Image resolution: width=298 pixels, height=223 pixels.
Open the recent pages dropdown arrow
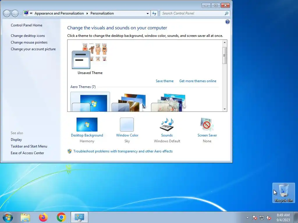[x=21, y=13]
